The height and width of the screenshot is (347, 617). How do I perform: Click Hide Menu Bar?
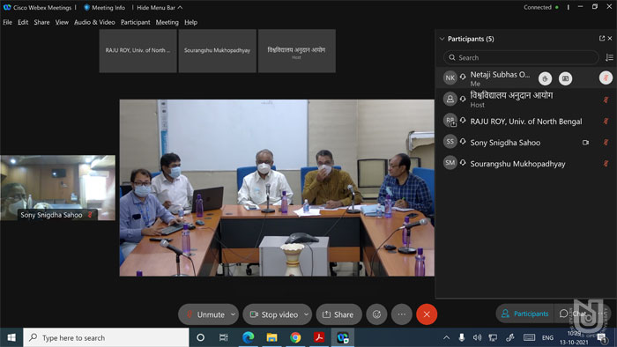point(160,7)
